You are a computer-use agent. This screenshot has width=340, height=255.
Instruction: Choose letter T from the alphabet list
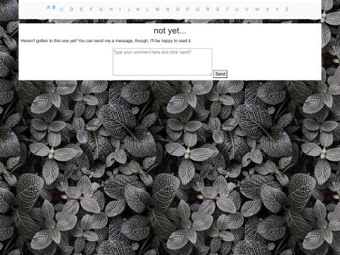click(227, 9)
